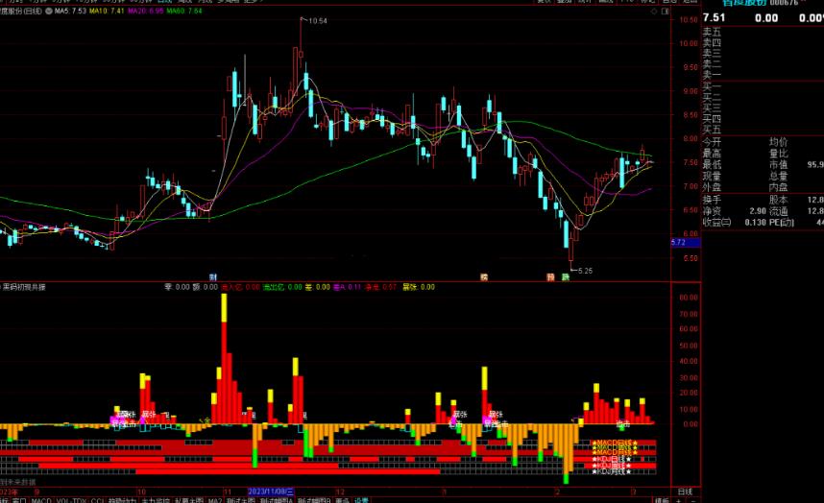Click the PE(动) field label
This screenshot has width=824, height=503.
(x=782, y=223)
